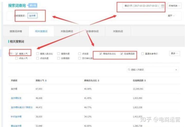Enable the 点击率 checkbox
Image resolution: width=185 pixels, height=127 pixels.
point(80,54)
